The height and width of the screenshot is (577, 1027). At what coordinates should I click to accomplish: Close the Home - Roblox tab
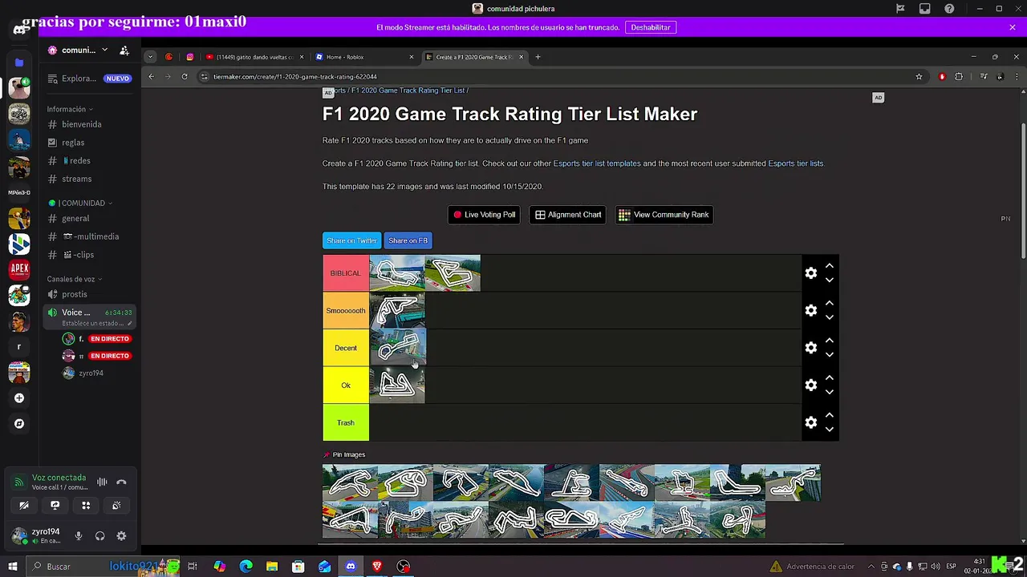click(412, 57)
